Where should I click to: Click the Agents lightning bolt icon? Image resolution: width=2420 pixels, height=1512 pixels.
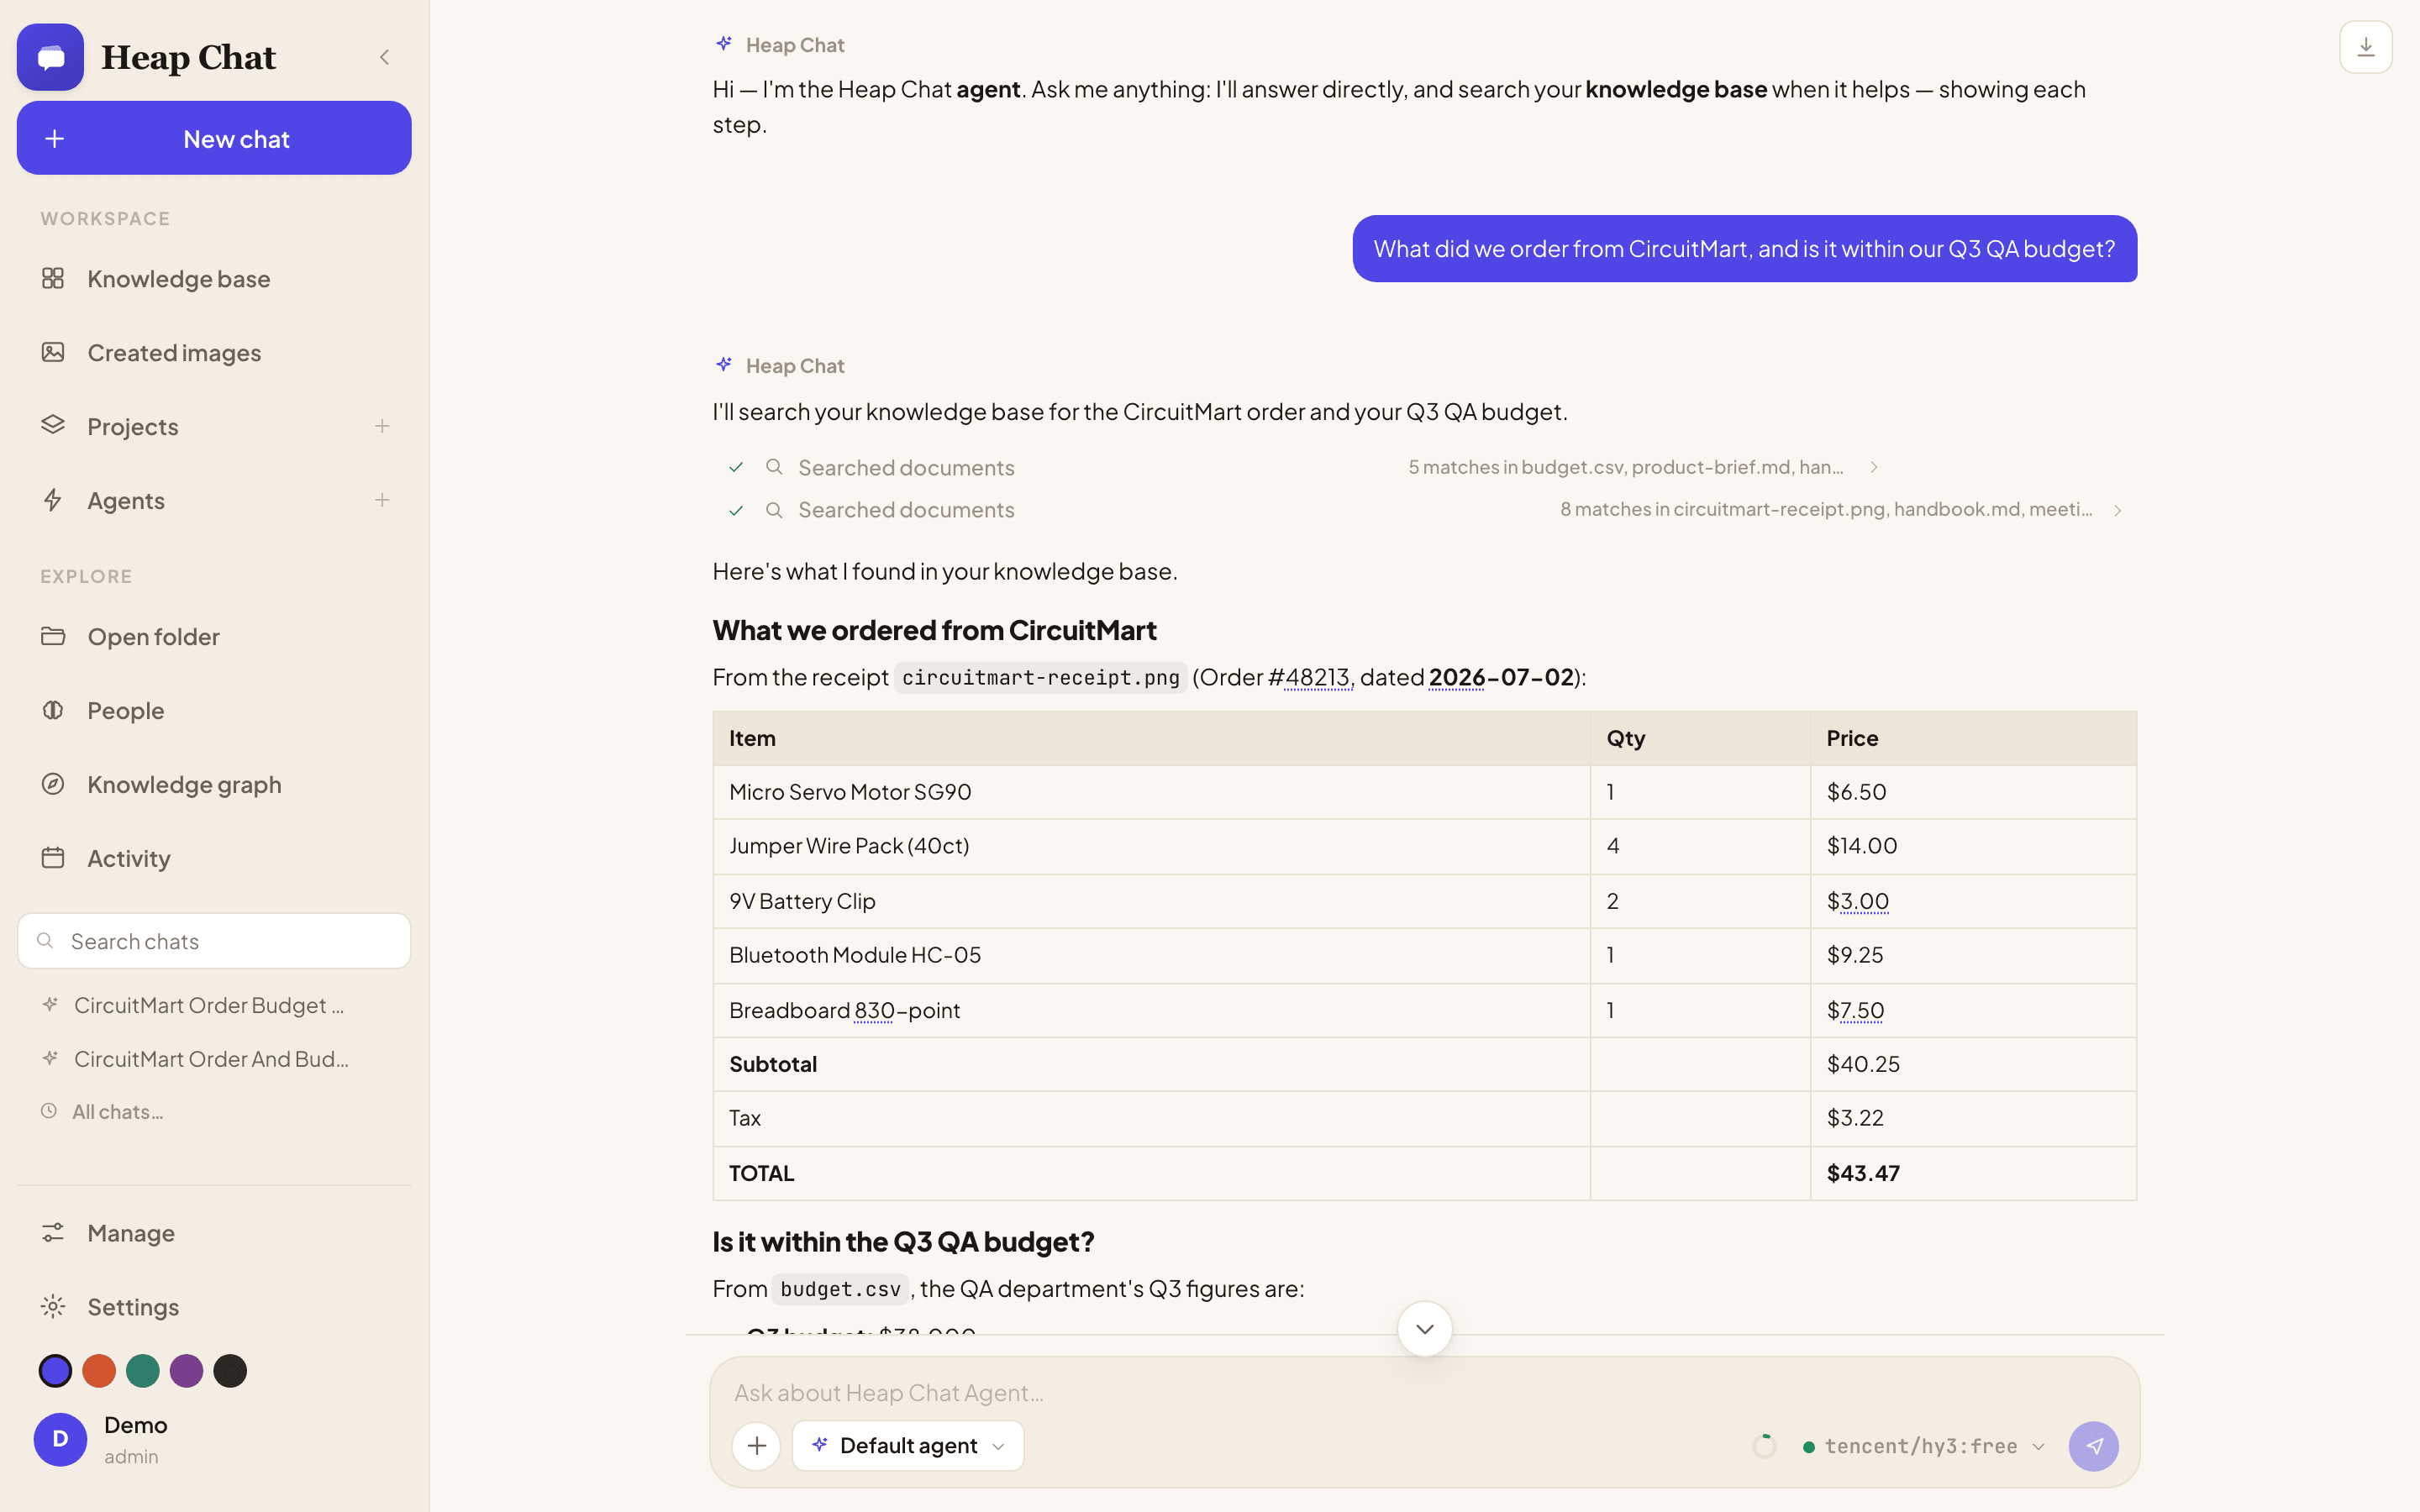pos(53,500)
